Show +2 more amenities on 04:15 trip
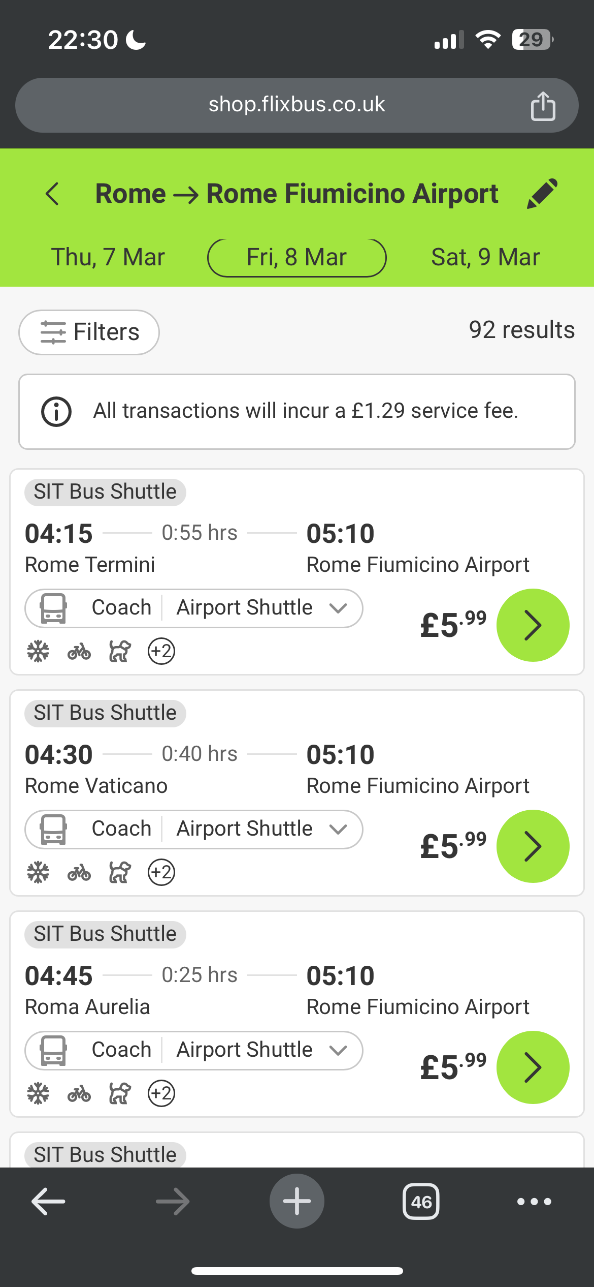This screenshot has width=594, height=1287. (161, 651)
